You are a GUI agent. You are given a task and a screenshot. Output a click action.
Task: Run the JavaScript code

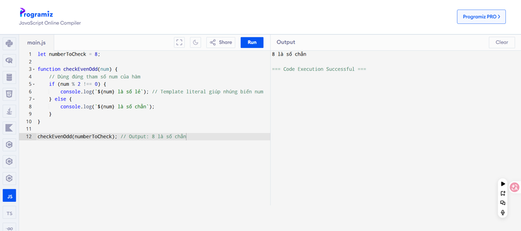(x=252, y=42)
